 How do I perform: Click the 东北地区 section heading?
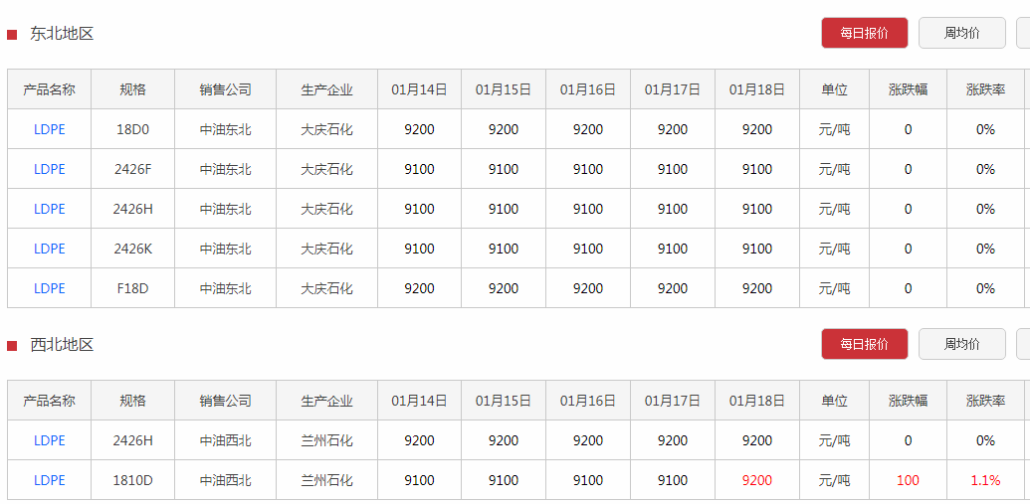tap(62, 34)
